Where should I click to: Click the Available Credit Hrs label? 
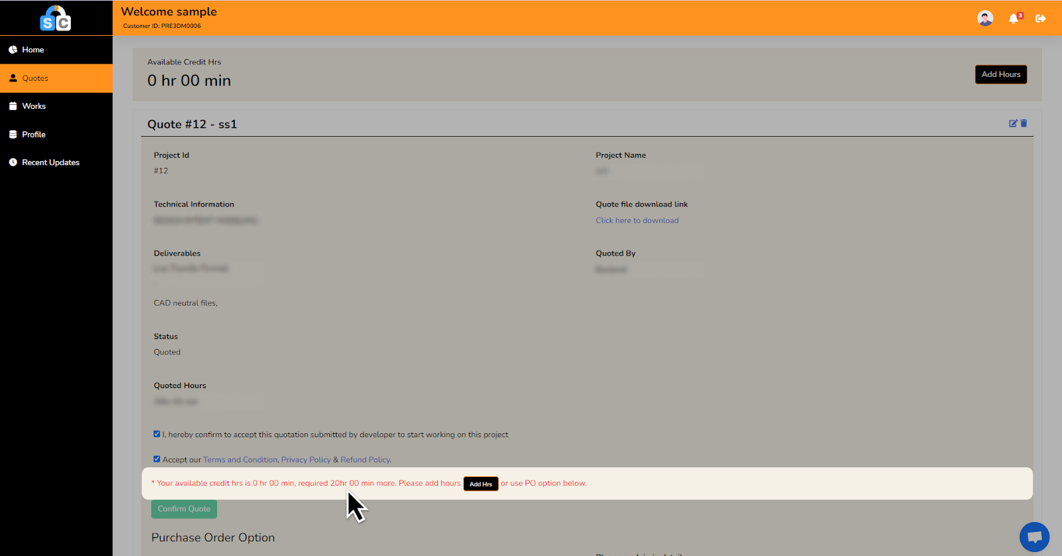pos(184,62)
